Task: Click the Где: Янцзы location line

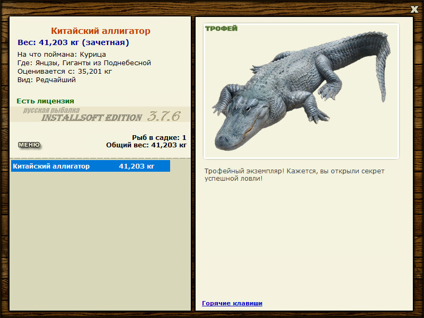Action: 84,63
